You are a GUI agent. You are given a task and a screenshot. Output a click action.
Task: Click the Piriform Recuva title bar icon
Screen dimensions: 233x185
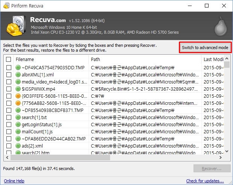point(6,6)
